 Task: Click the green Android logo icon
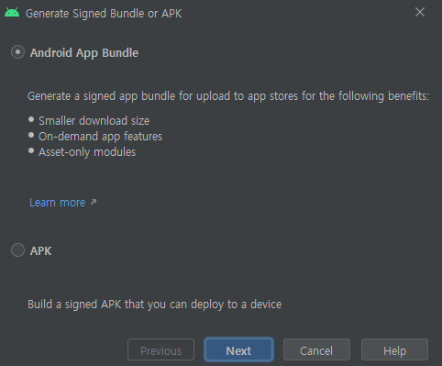pos(12,13)
